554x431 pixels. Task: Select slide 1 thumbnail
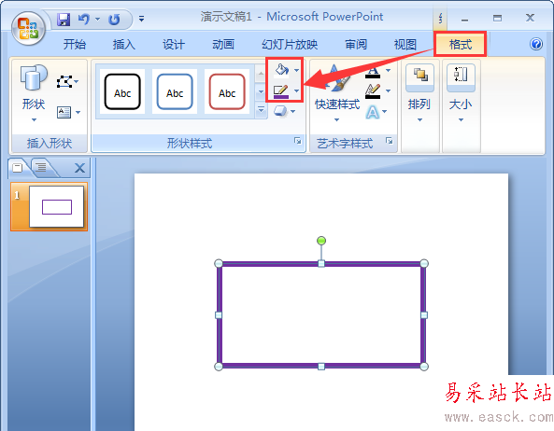click(57, 207)
